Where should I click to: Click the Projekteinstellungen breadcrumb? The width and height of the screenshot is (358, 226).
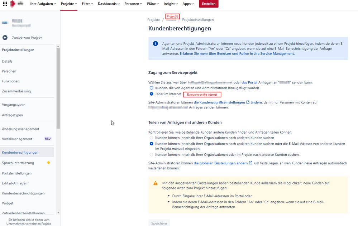(198, 20)
